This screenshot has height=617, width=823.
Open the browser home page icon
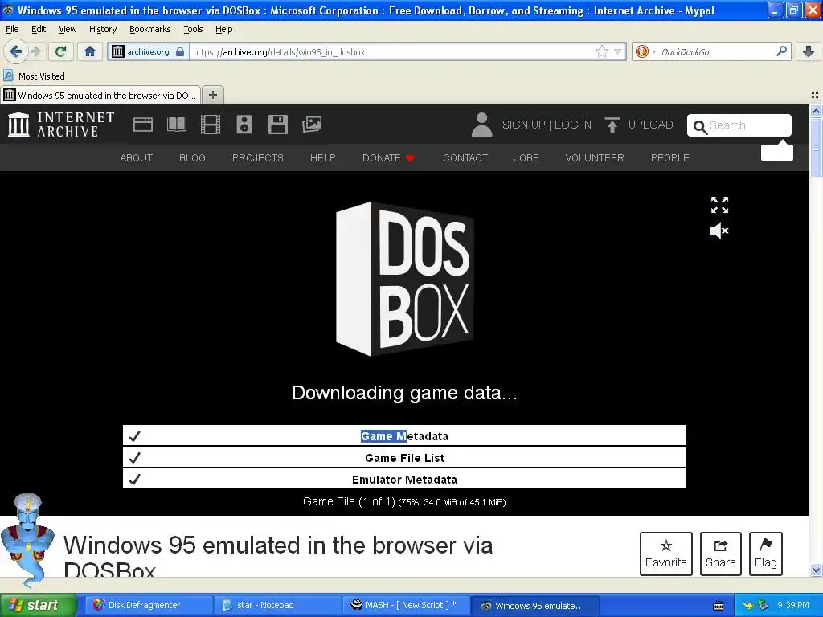coord(90,51)
